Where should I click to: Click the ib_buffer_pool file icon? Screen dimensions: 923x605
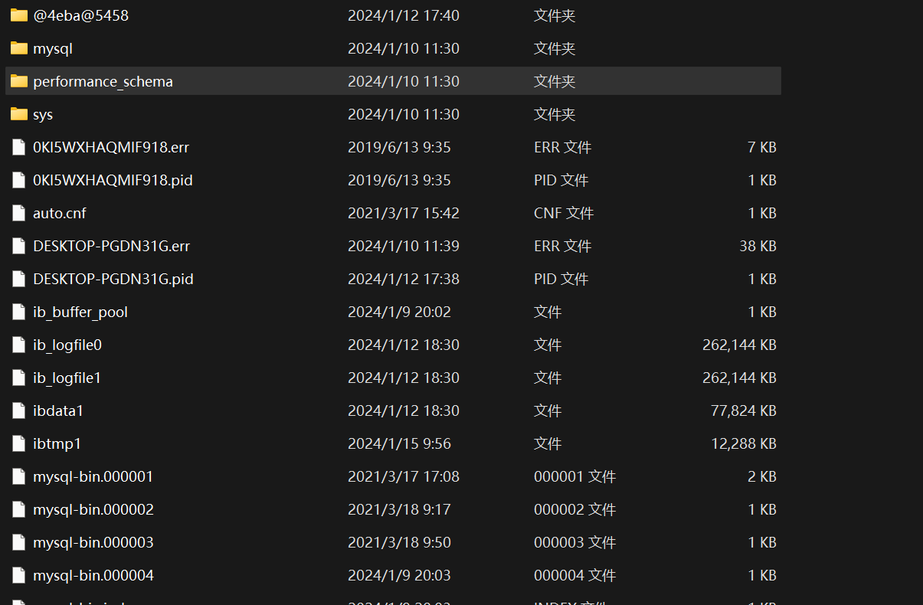[x=19, y=312]
